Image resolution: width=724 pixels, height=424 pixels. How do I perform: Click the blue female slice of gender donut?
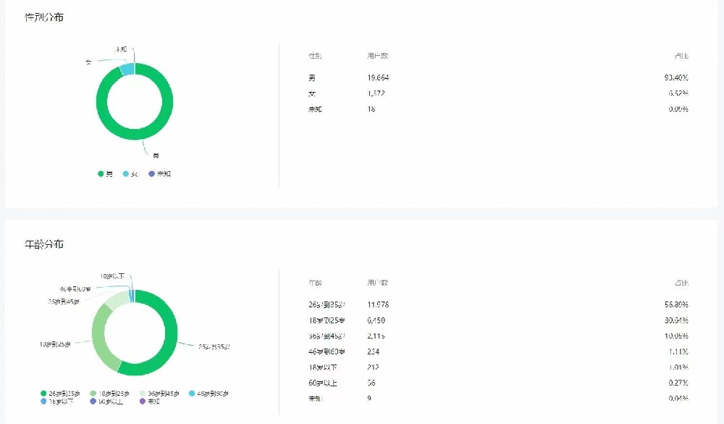pyautogui.click(x=127, y=70)
